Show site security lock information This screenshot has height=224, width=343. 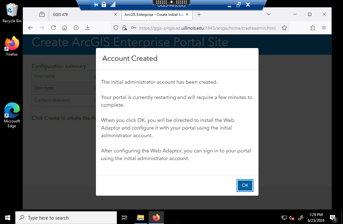coord(124,28)
